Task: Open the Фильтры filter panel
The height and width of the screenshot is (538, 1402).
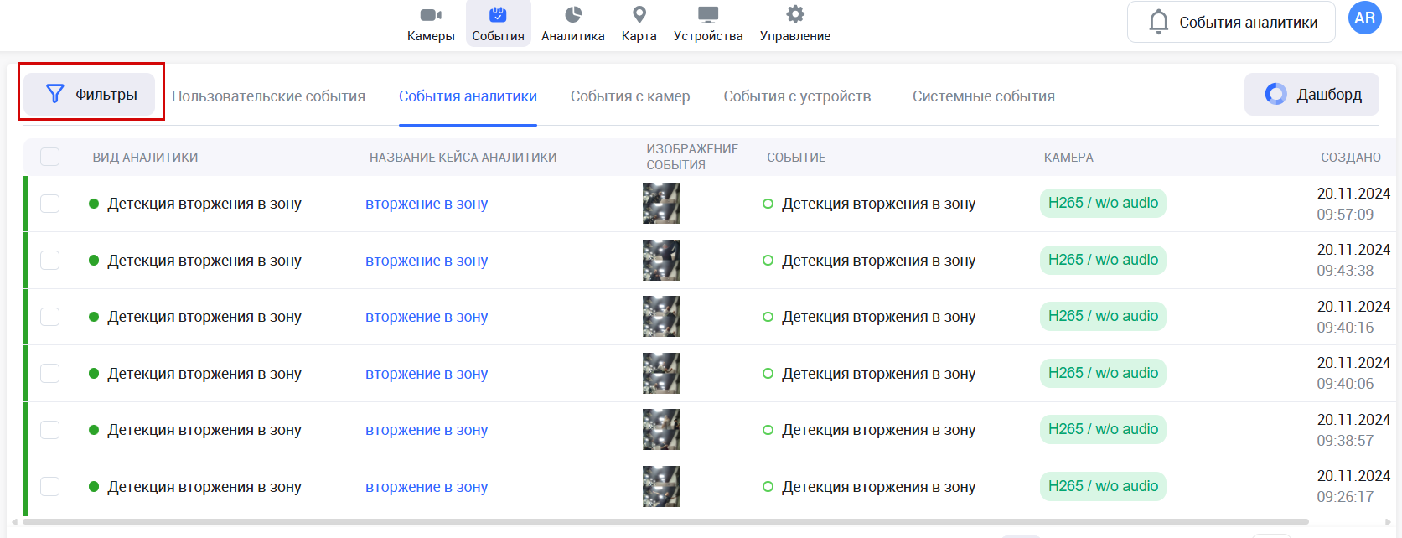Action: 90,95
